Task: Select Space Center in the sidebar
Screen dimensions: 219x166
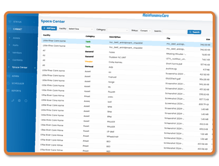Action: click(20, 67)
